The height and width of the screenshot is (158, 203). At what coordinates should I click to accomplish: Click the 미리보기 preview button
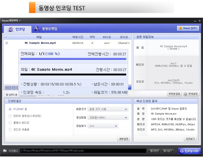click(x=190, y=139)
